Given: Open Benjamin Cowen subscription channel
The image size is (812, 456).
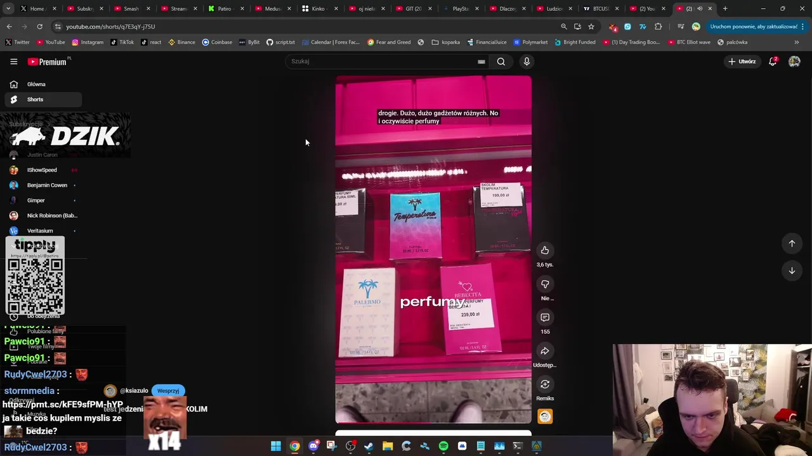Looking at the screenshot, I should click(x=43, y=185).
